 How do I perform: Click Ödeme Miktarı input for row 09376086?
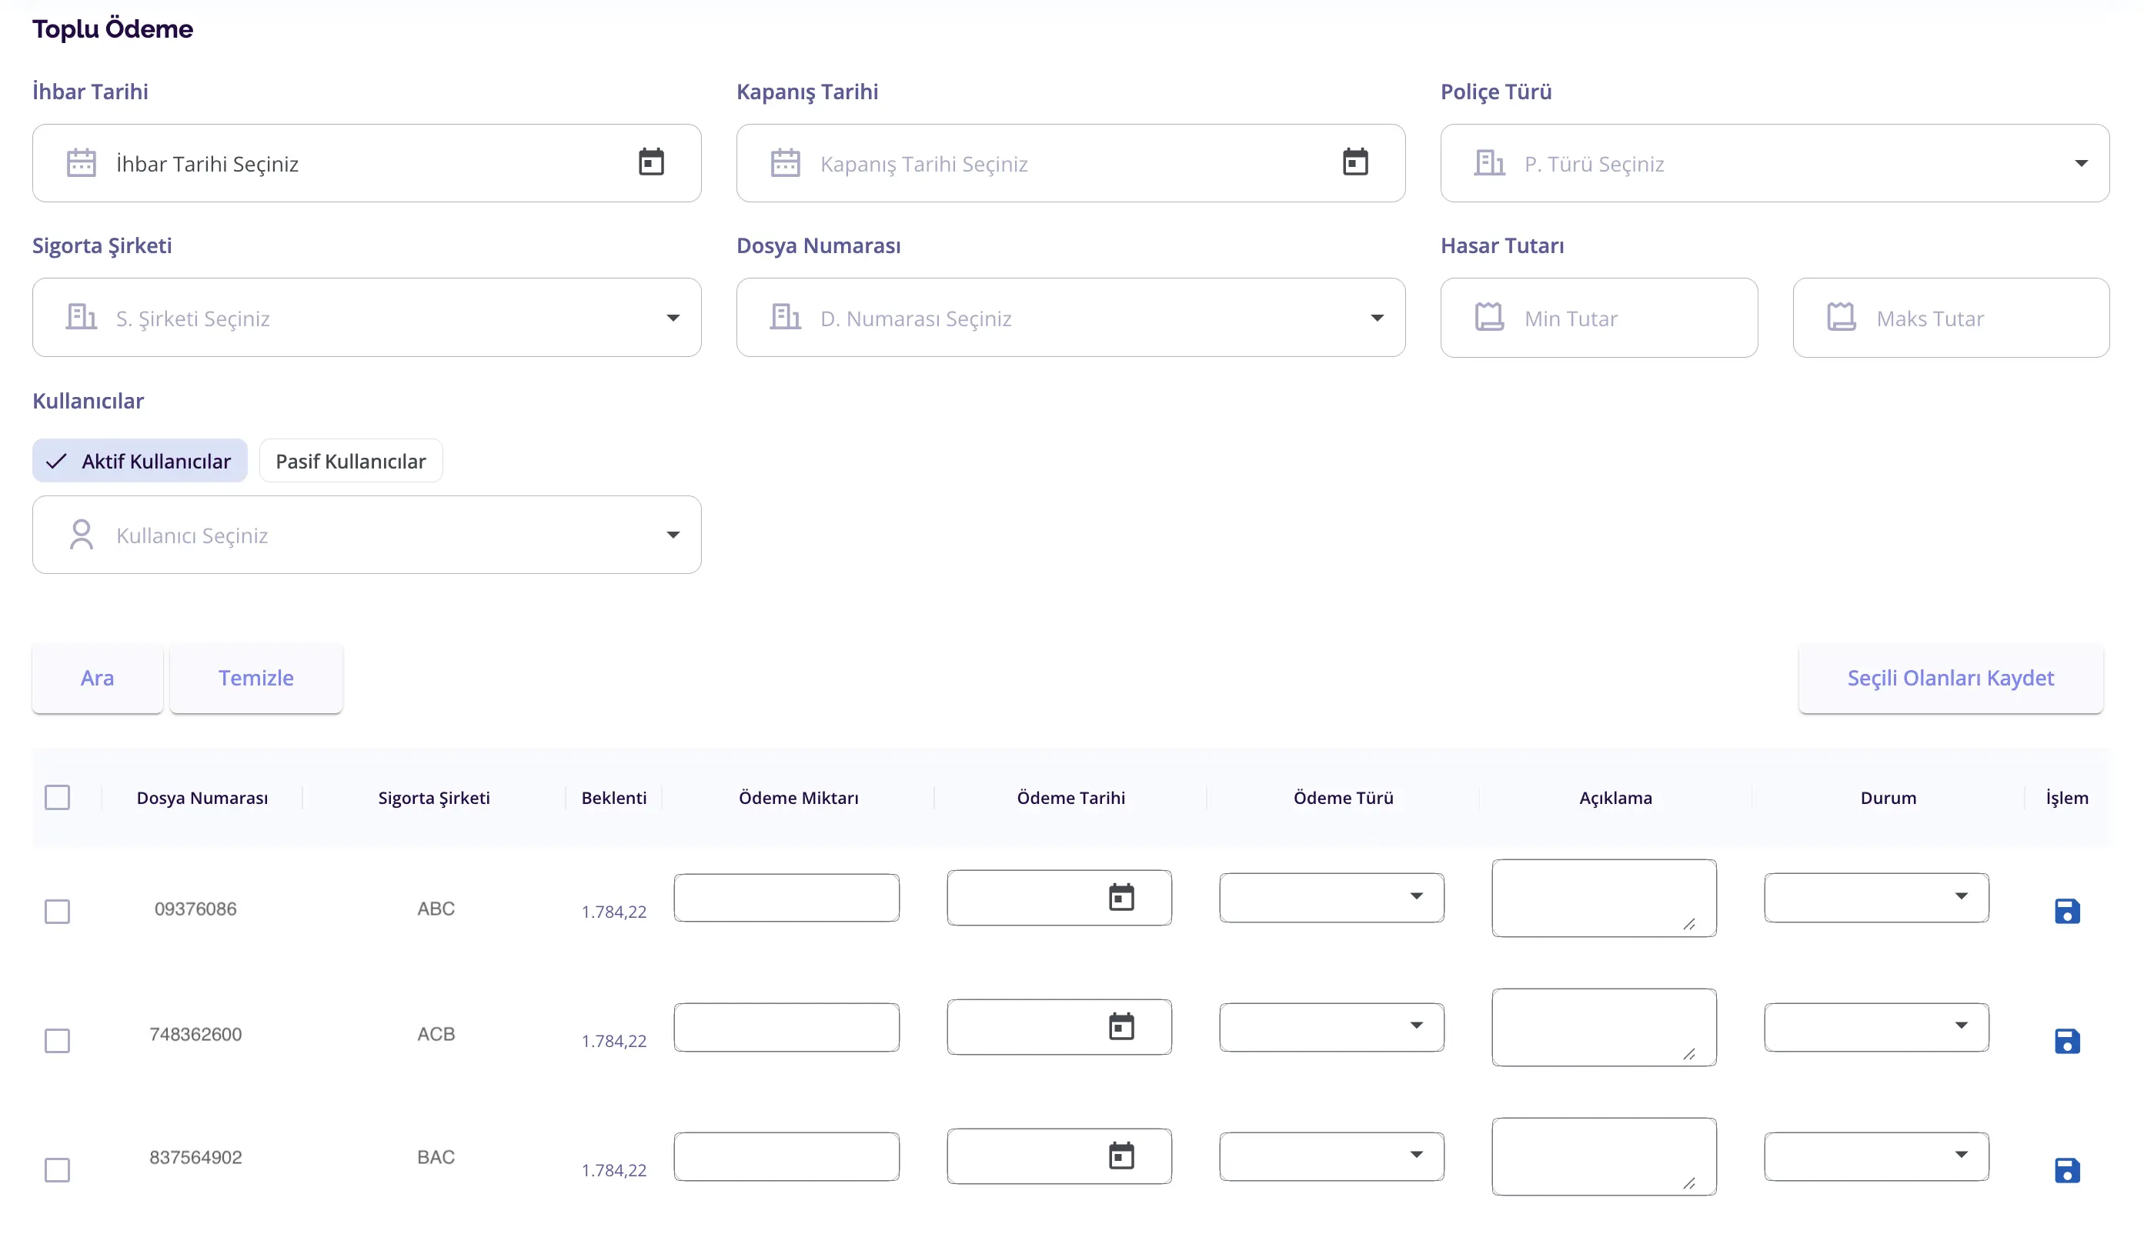[x=786, y=897]
